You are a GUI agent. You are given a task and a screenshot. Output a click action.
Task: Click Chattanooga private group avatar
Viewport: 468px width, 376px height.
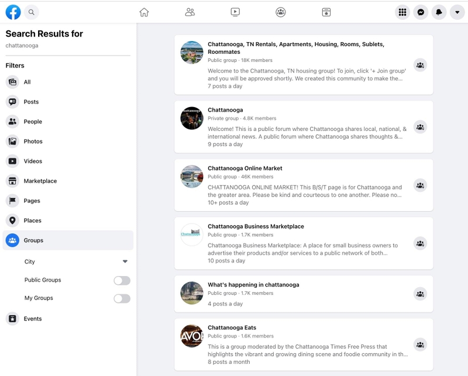click(x=192, y=118)
